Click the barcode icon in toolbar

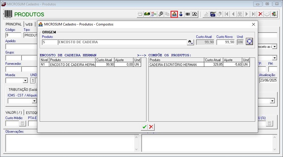[x=188, y=14]
